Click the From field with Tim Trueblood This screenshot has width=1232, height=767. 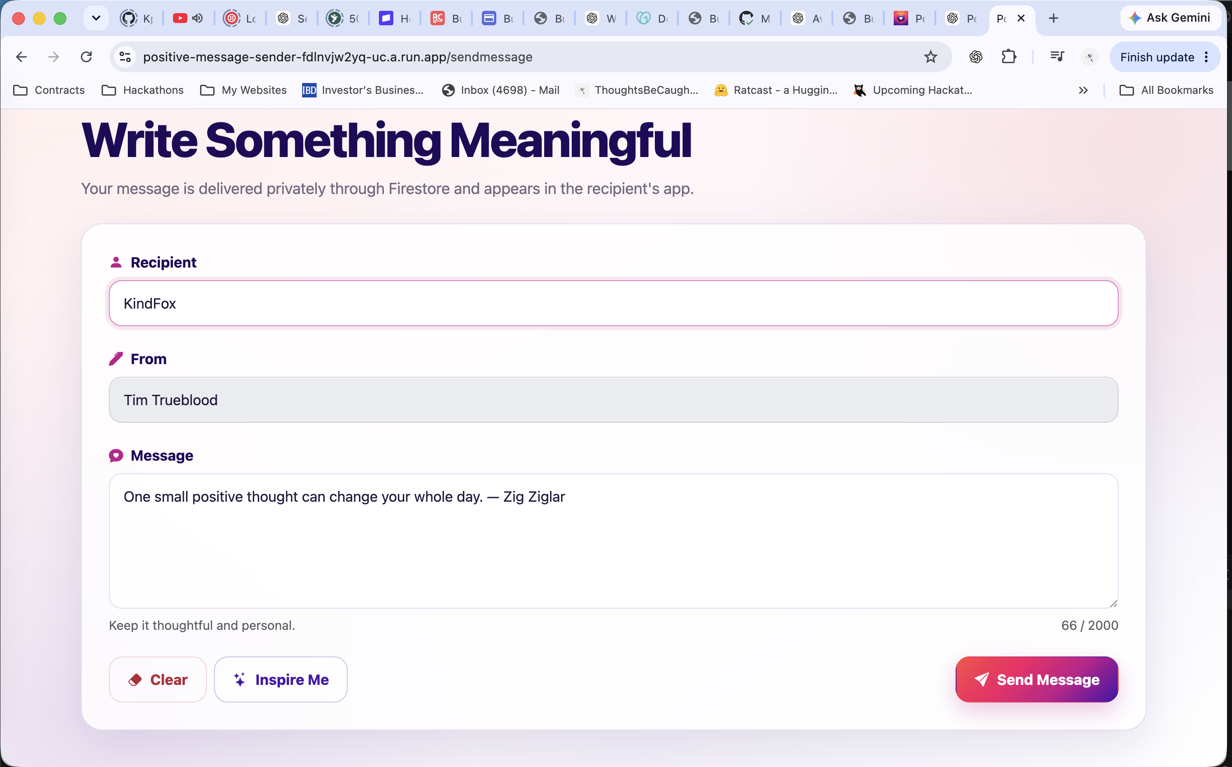pyautogui.click(x=613, y=400)
